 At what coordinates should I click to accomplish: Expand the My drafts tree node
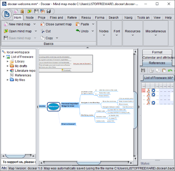(x=8, y=66)
